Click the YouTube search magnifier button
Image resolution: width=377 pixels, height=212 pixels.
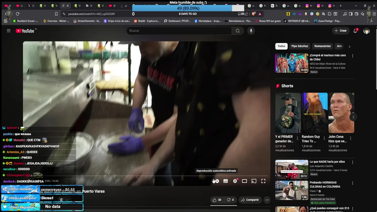click(x=238, y=31)
